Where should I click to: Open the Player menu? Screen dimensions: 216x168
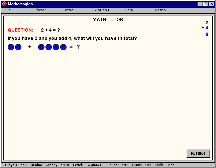(x=40, y=10)
